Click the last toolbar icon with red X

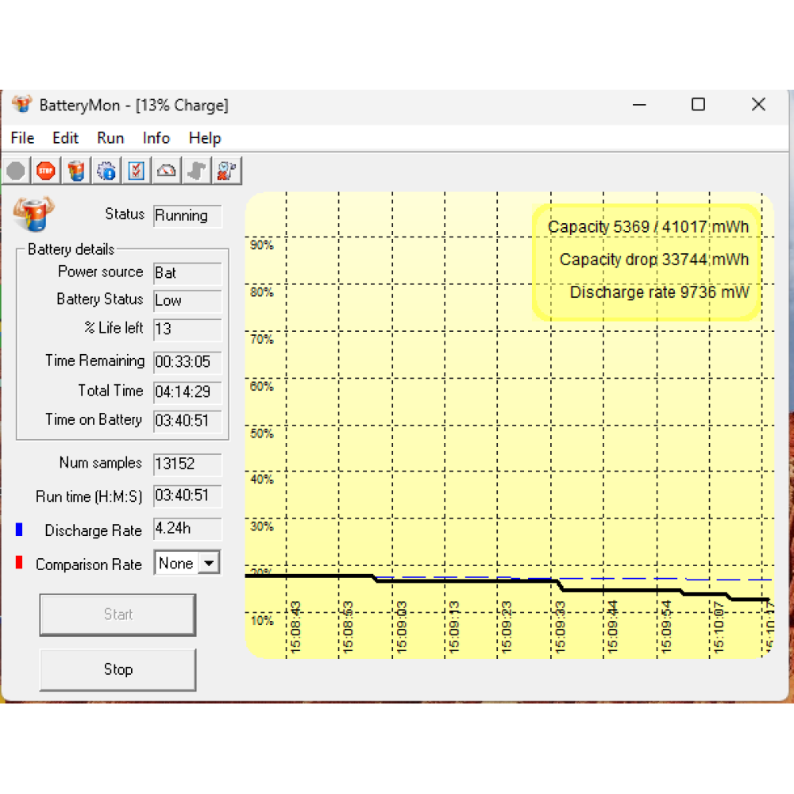226,171
